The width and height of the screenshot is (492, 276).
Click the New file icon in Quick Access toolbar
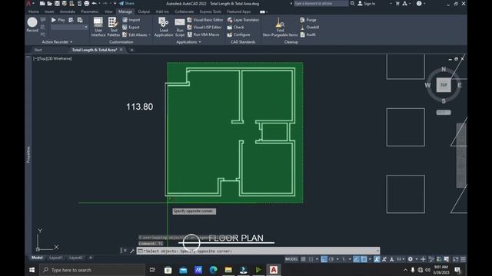[42, 3]
